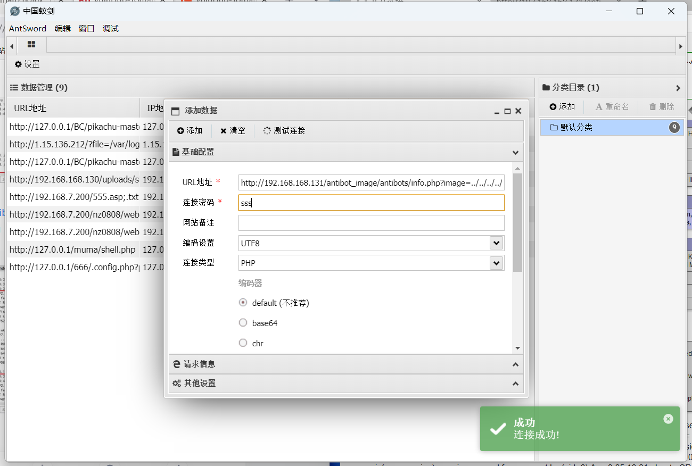The image size is (692, 466).
Task: Click the 连接密码 input field
Action: click(x=372, y=203)
